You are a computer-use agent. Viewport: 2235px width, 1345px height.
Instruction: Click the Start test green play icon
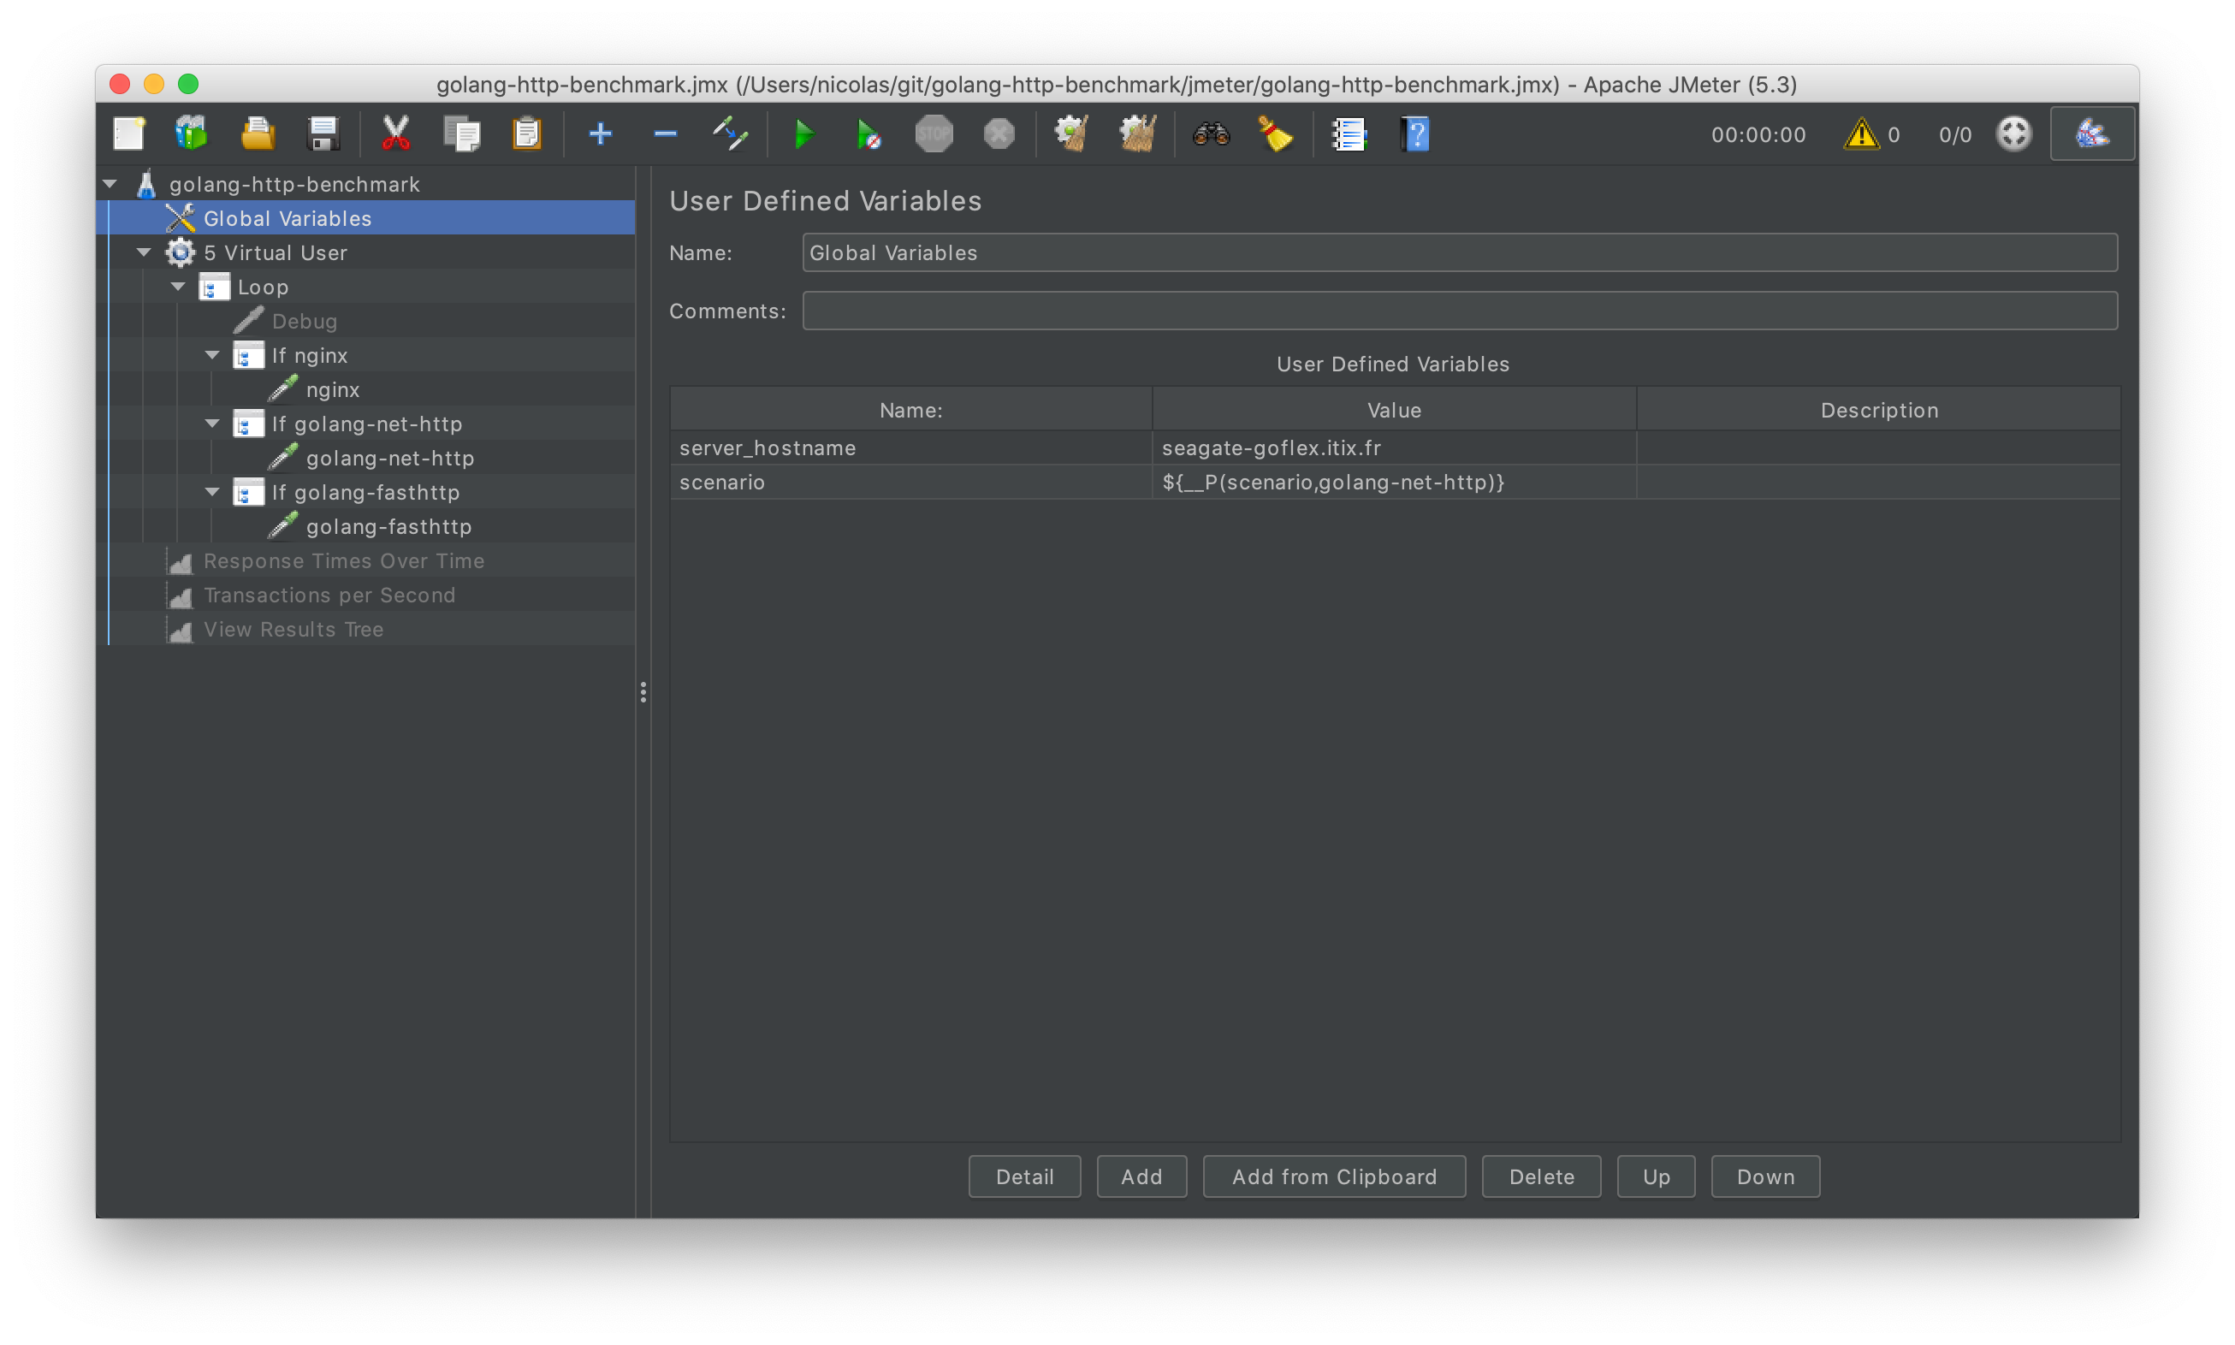[803, 135]
